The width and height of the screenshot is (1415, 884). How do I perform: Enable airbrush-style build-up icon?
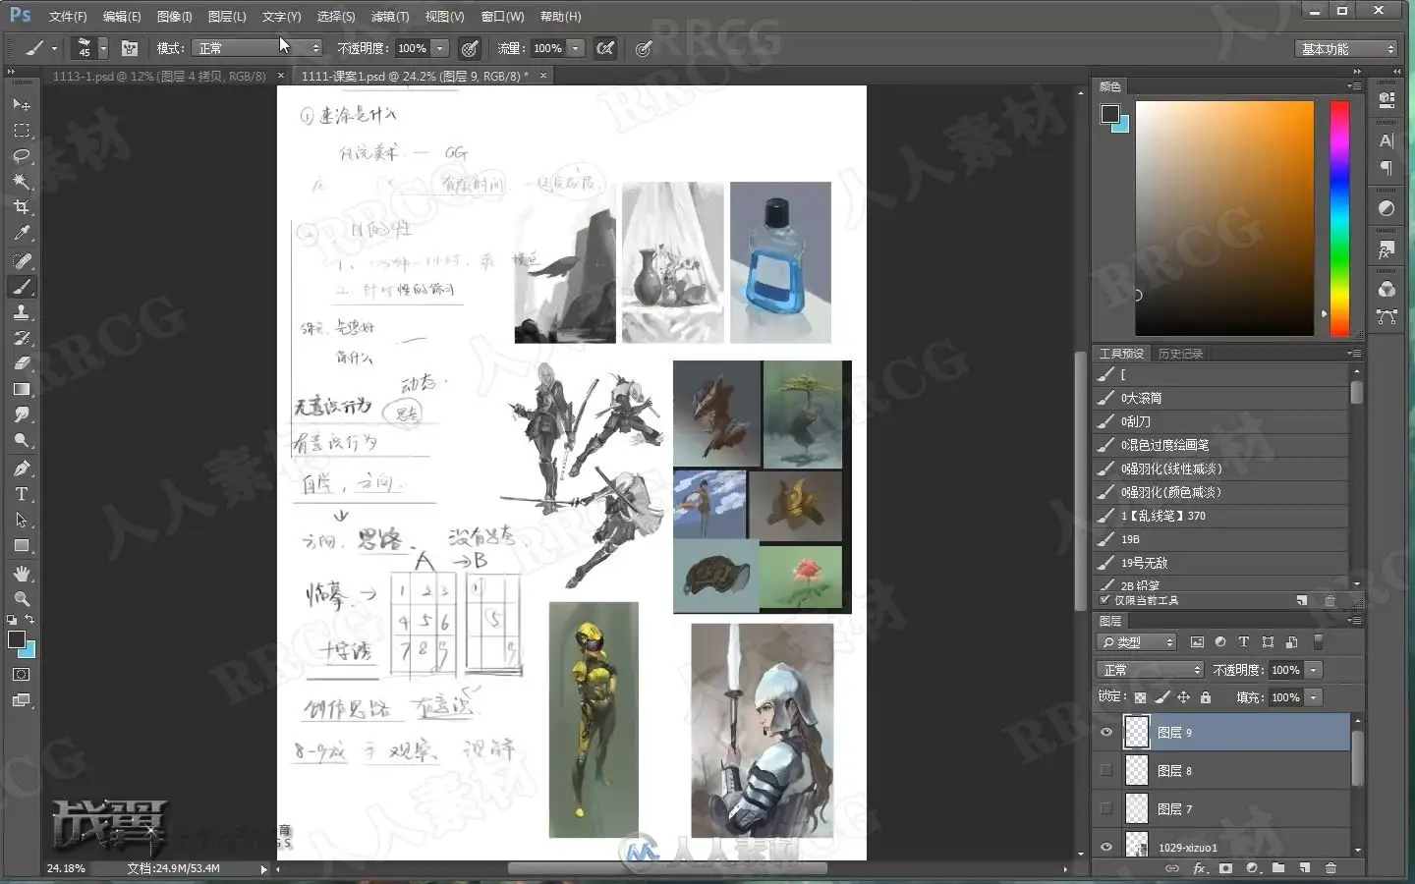605,48
